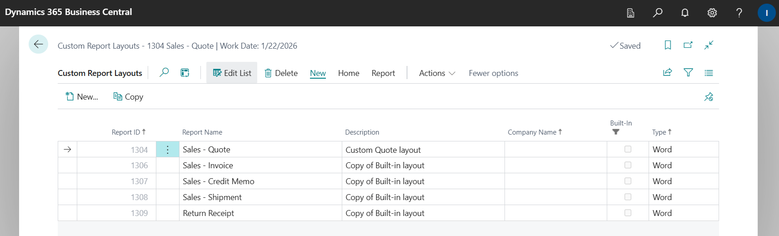This screenshot has width=779, height=236.
Task: Open Built-In column filter funnel
Action: (x=616, y=132)
